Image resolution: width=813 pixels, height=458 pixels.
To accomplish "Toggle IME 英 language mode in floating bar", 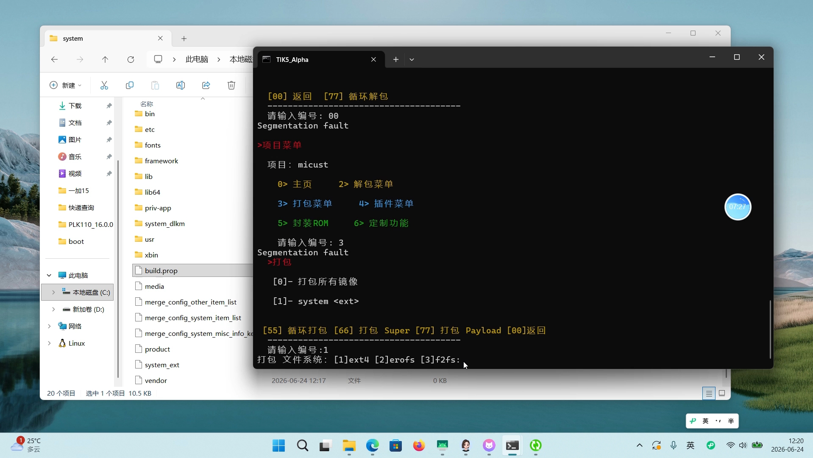I will click(x=705, y=421).
